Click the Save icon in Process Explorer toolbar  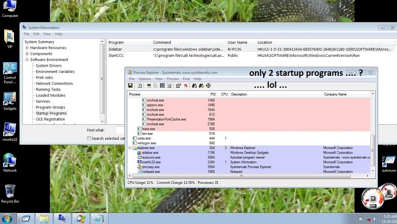(x=130, y=85)
